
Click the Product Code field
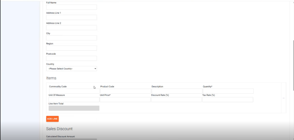(x=125, y=91)
